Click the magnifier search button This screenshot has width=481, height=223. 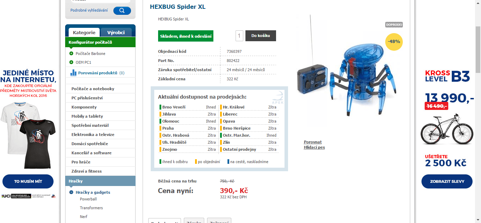[122, 11]
